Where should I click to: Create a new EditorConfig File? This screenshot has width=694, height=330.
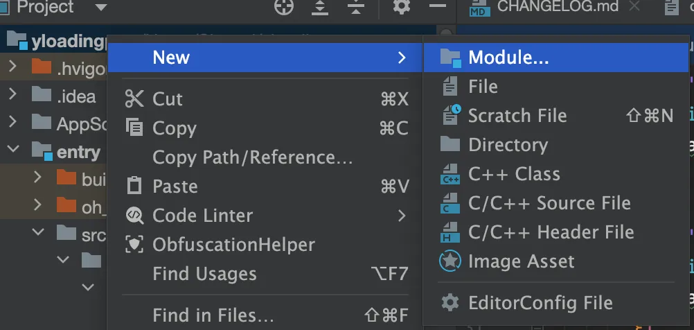pyautogui.click(x=540, y=303)
